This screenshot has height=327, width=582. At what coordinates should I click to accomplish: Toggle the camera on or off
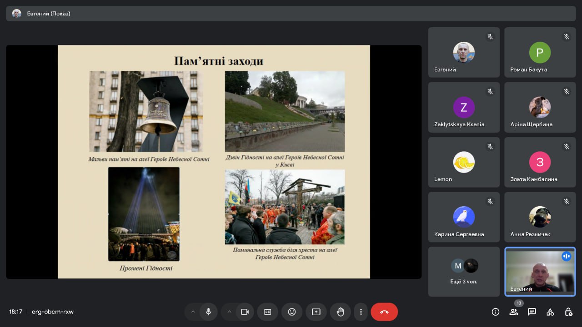245,312
